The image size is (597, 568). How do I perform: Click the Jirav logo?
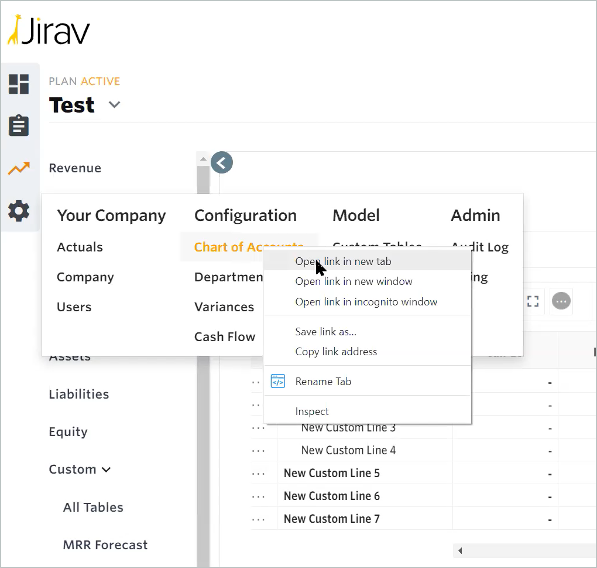click(x=49, y=30)
